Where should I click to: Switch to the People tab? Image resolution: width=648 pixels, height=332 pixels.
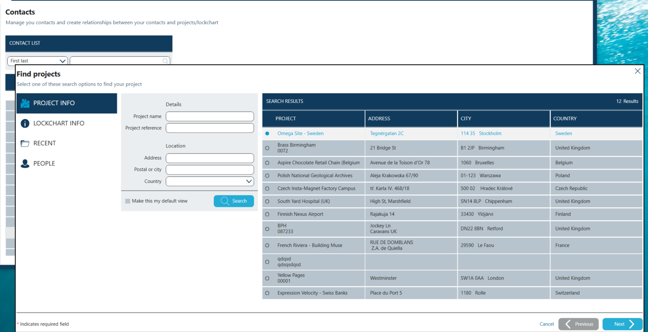pos(44,164)
